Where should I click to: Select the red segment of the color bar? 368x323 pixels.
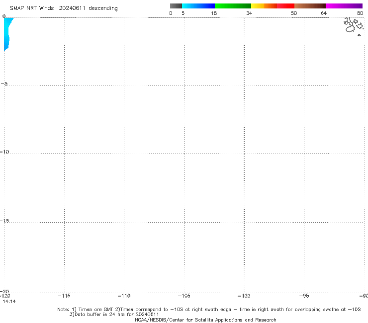pyautogui.click(x=285, y=6)
